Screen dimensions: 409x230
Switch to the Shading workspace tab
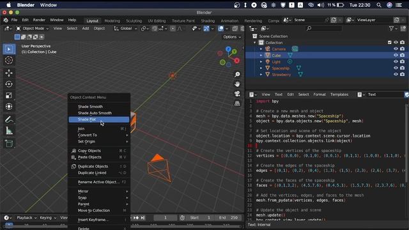208,20
